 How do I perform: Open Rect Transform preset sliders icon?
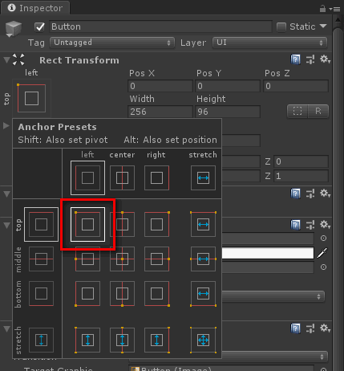coord(310,59)
